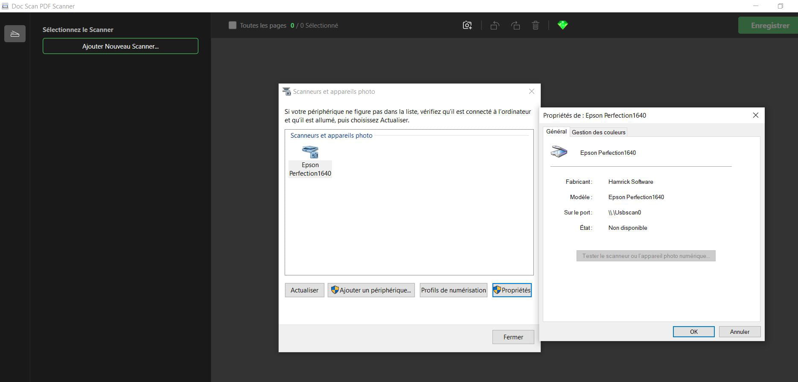
Task: Rotate pages right with the toolbar icon
Action: (515, 25)
